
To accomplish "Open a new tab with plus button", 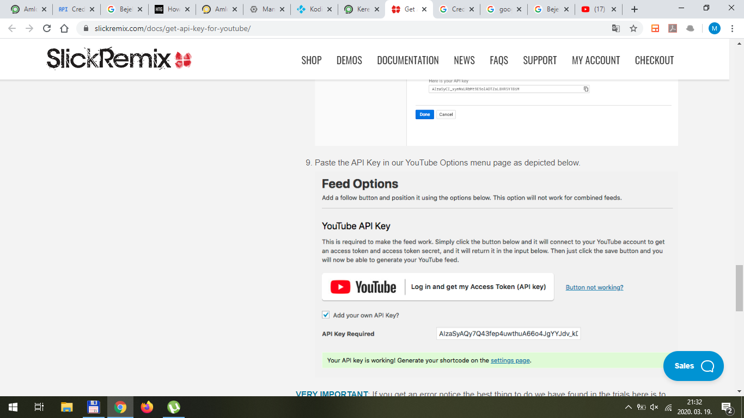I will 634,9.
